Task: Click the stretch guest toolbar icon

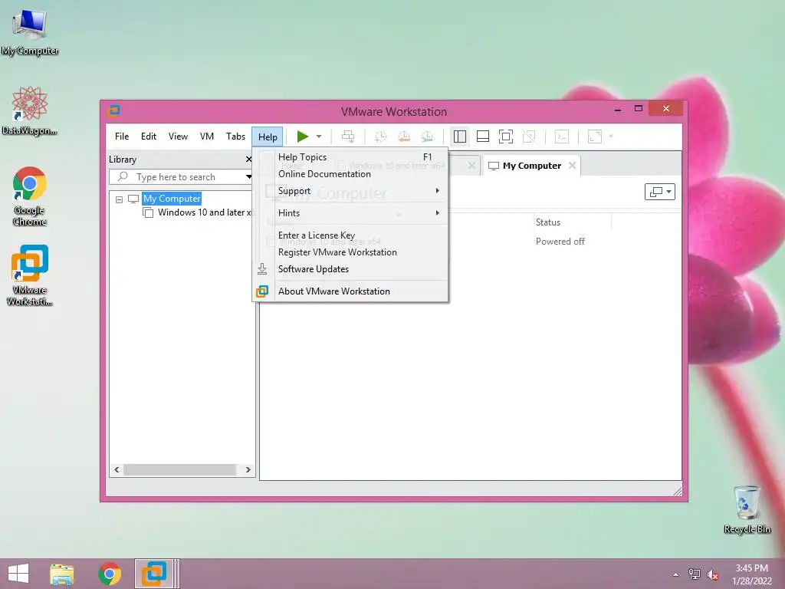Action: pos(595,137)
